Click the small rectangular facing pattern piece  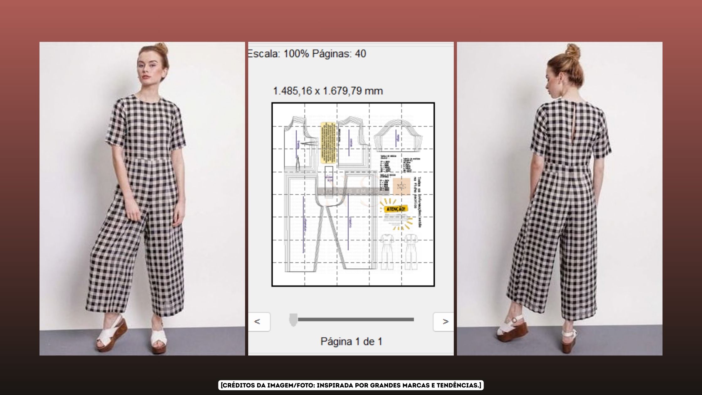329,182
